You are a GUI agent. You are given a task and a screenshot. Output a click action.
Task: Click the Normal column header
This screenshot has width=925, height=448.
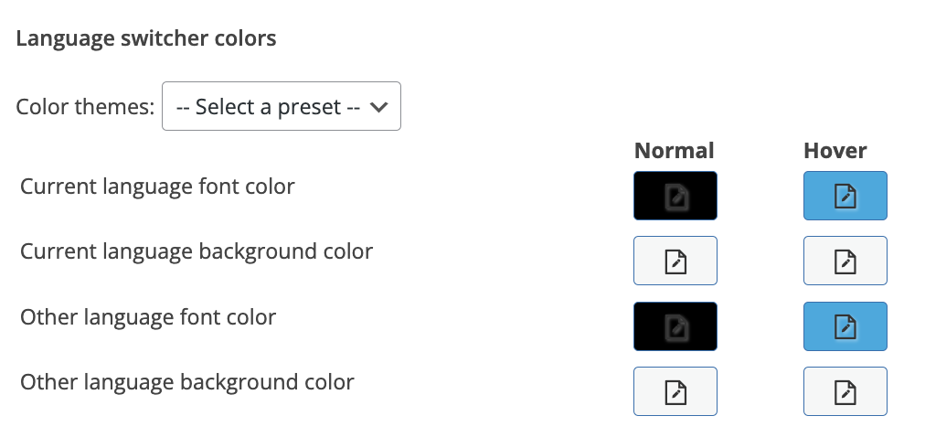pyautogui.click(x=675, y=151)
